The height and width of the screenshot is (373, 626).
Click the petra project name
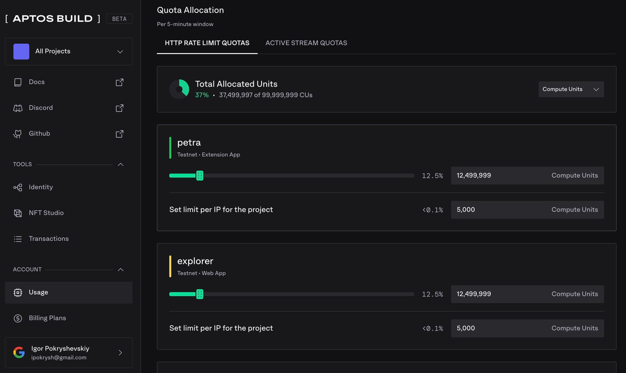coord(189,143)
